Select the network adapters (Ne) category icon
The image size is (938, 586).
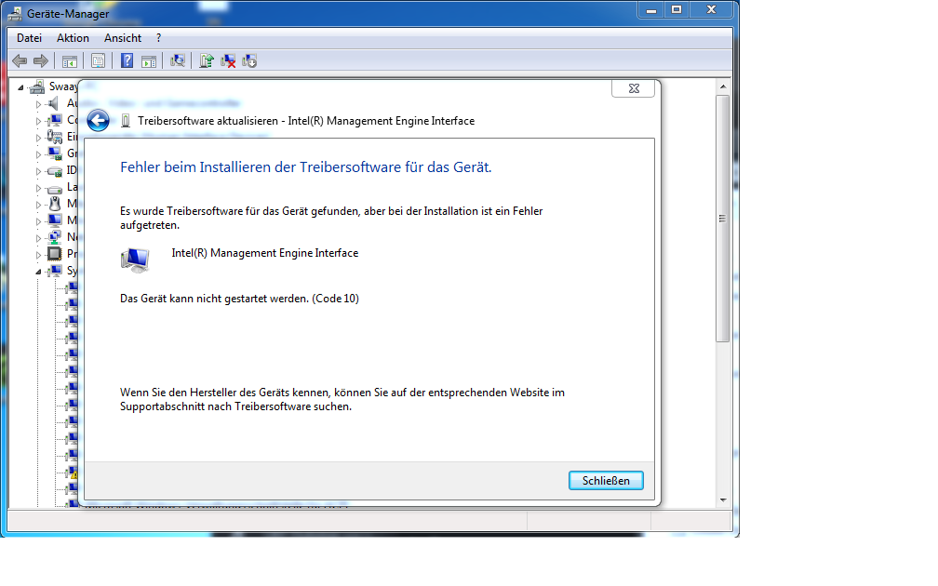pyautogui.click(x=54, y=237)
